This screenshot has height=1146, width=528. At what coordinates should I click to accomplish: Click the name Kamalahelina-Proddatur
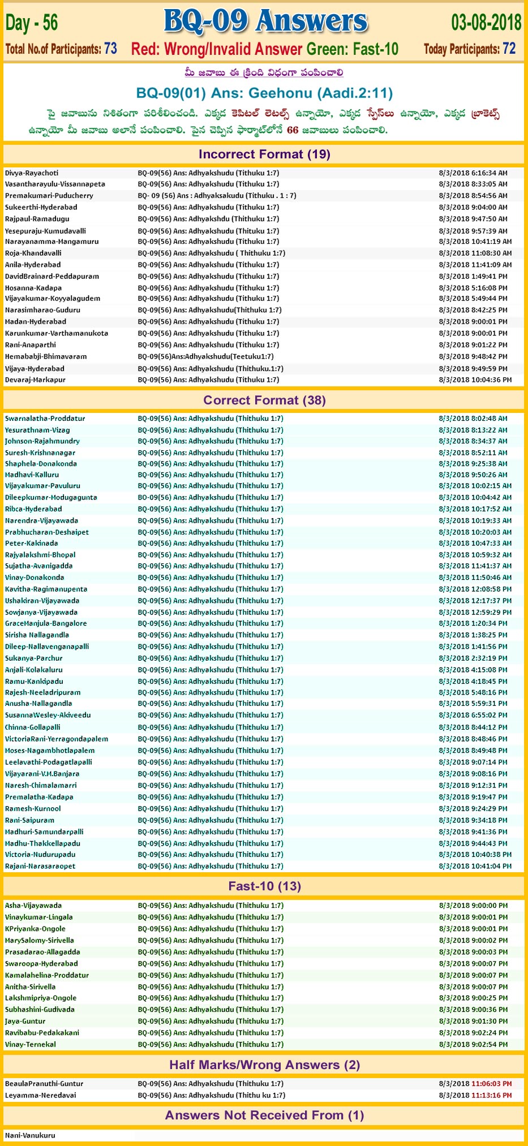click(47, 975)
